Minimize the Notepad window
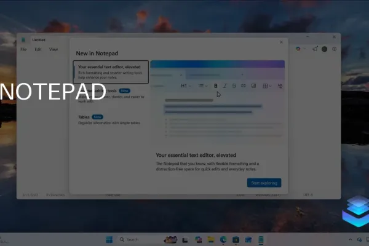369x246 pixels. [x=307, y=37]
